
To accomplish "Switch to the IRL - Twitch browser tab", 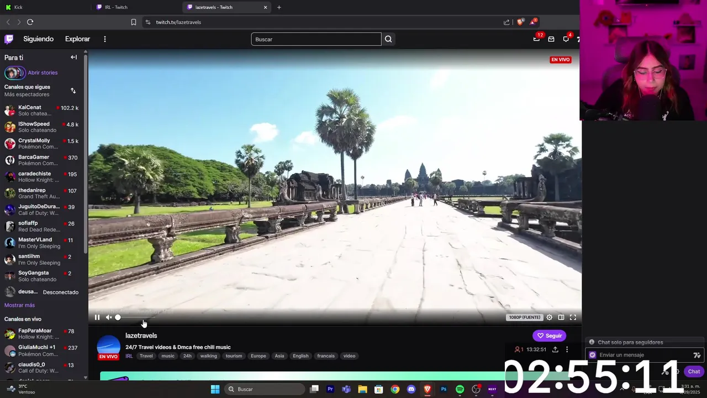I will [x=136, y=7].
